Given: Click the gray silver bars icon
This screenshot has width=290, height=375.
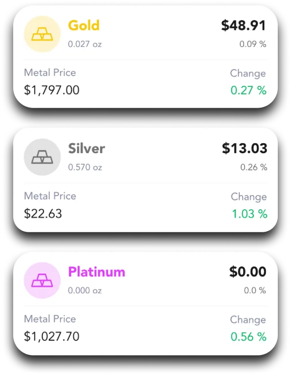Looking at the screenshot, I should point(42,157).
